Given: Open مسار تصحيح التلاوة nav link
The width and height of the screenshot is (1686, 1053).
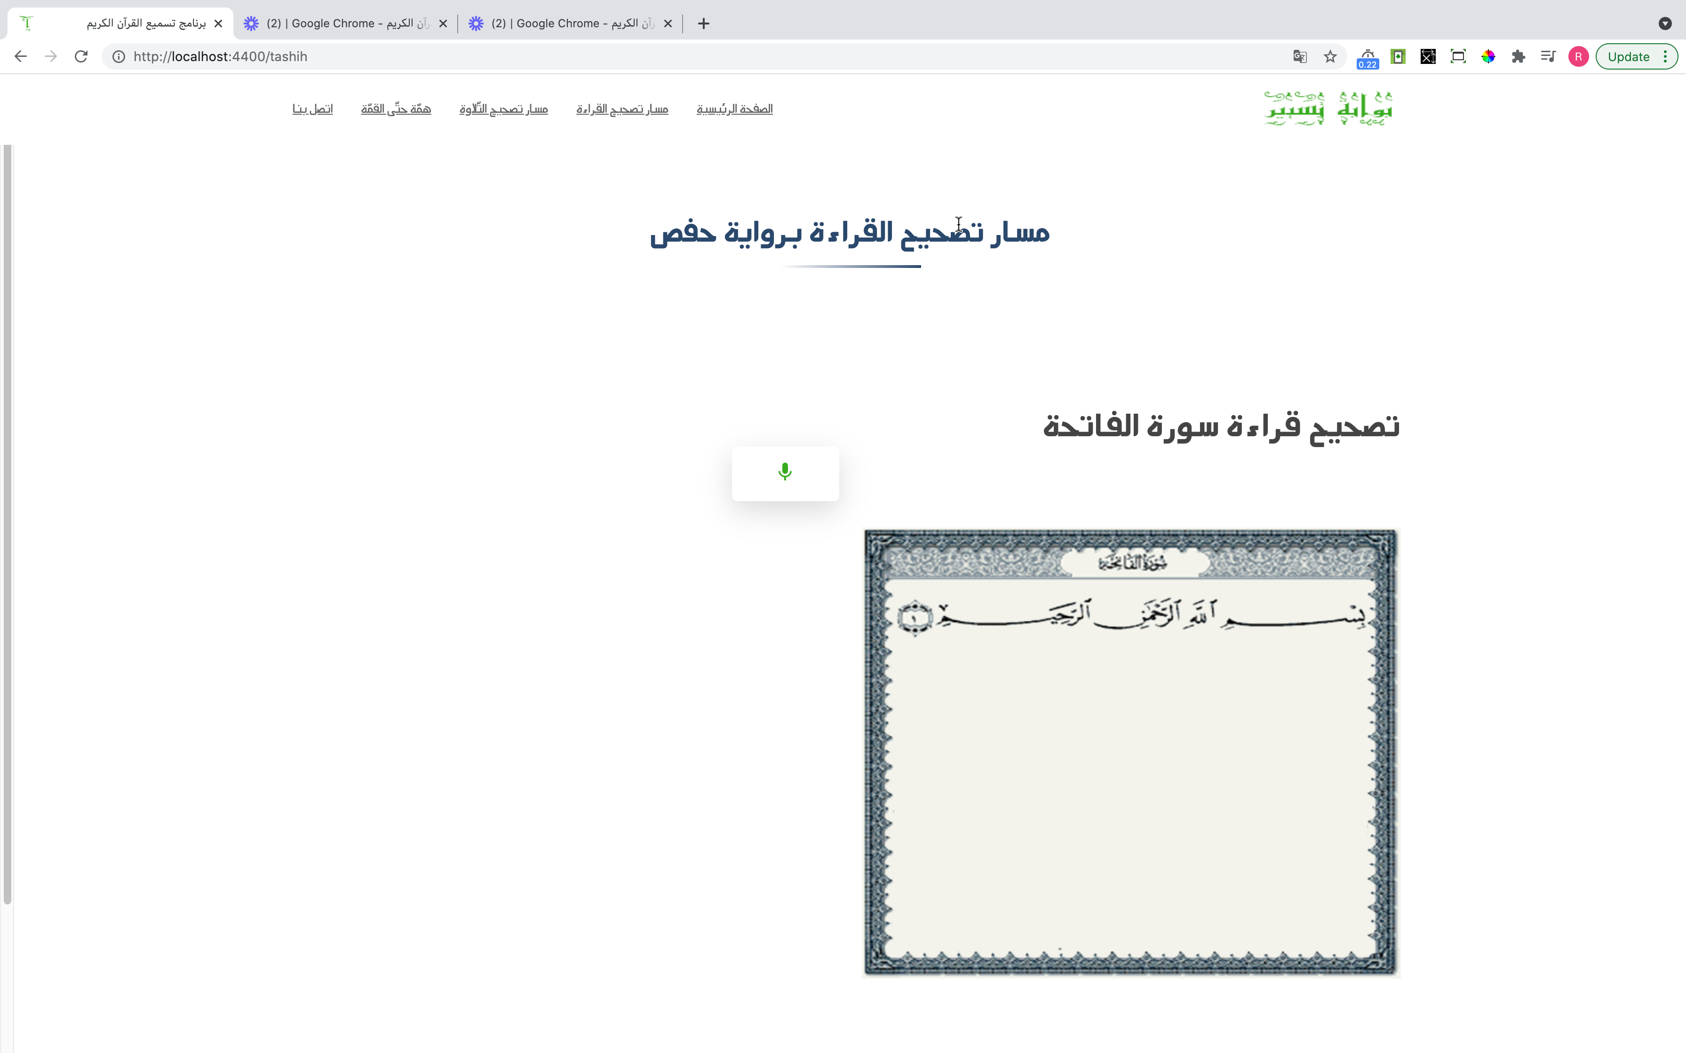Looking at the screenshot, I should click(x=503, y=109).
